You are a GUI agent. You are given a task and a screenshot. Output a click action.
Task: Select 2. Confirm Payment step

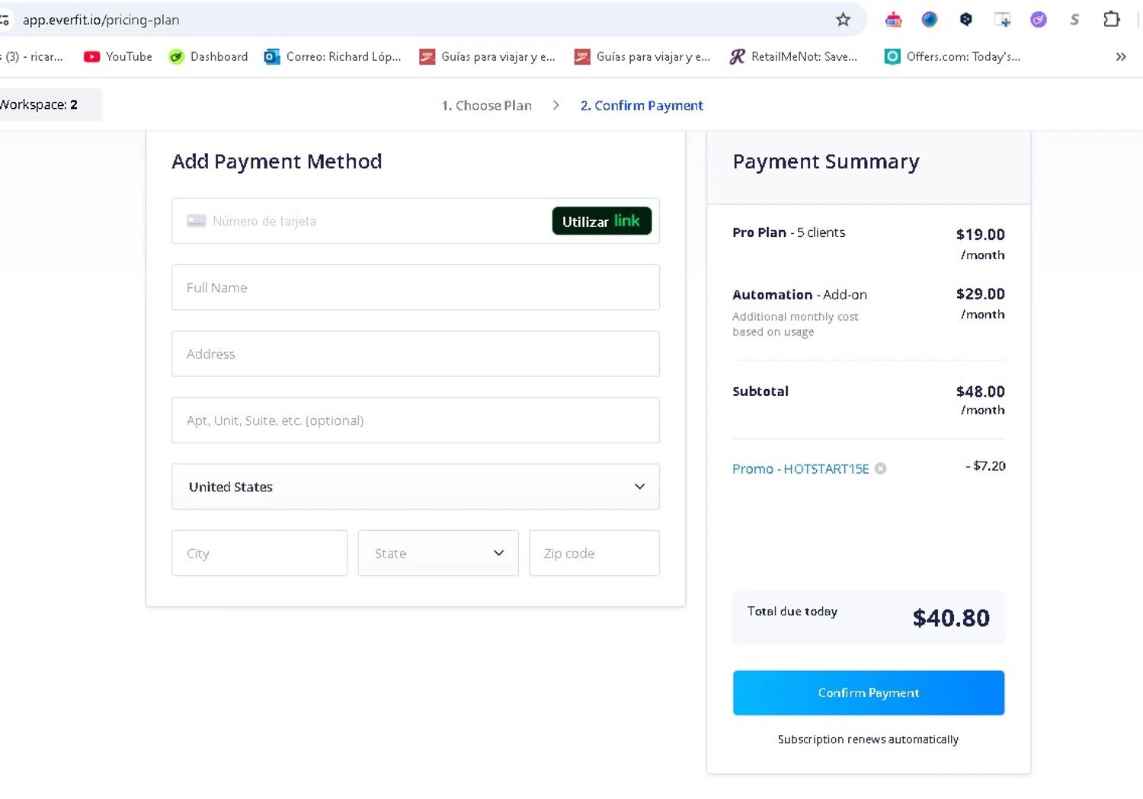[642, 105]
